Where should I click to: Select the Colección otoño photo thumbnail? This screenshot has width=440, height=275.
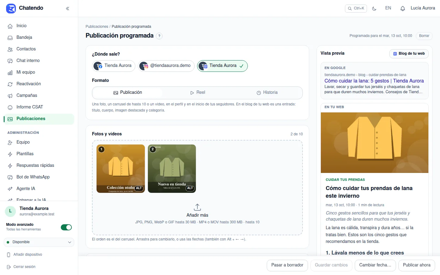click(121, 169)
